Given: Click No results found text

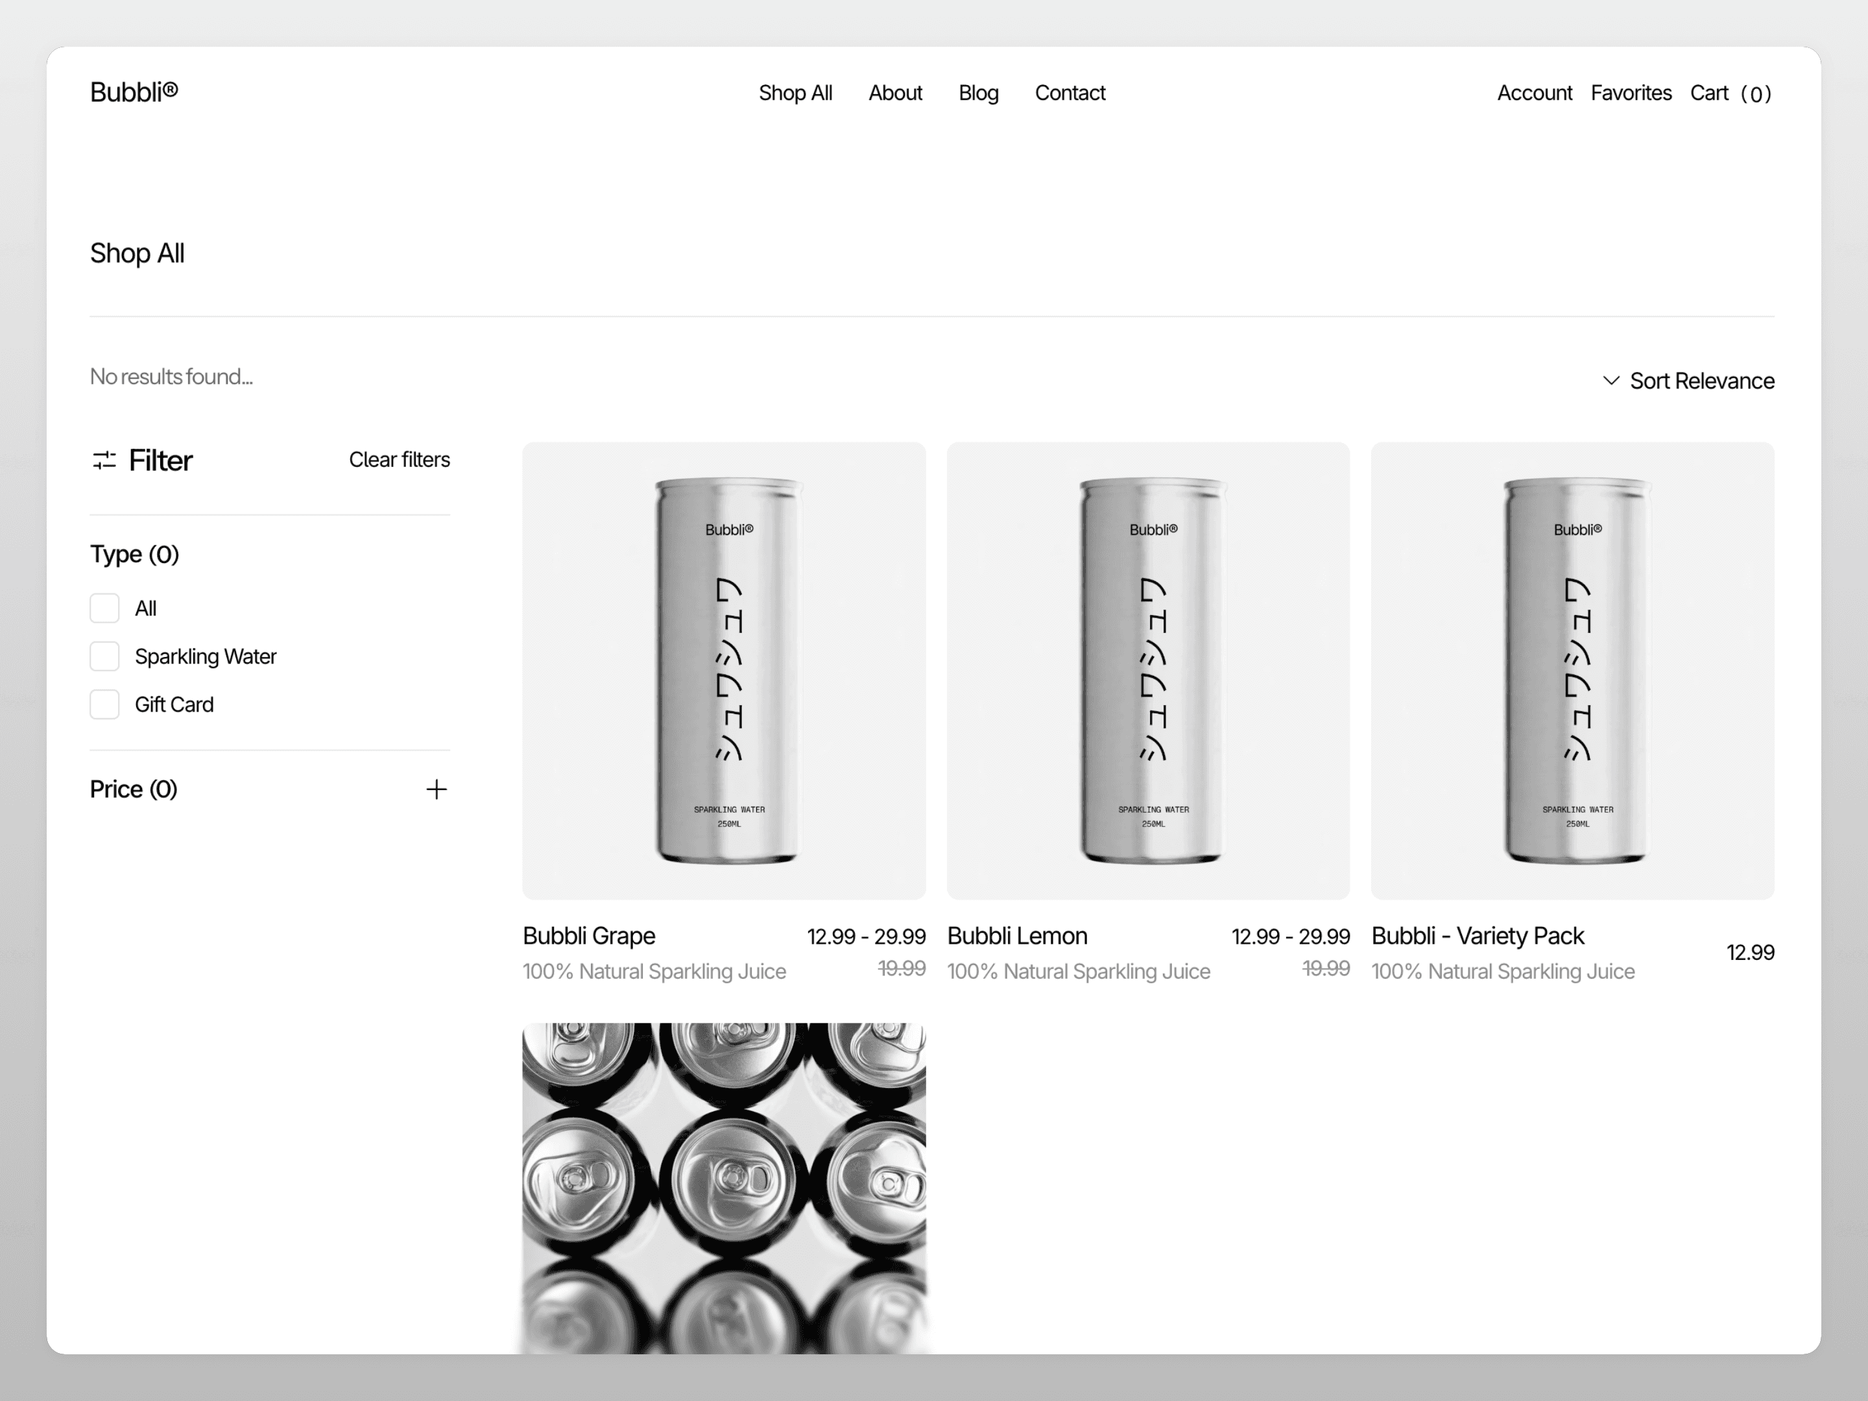Looking at the screenshot, I should coord(171,377).
